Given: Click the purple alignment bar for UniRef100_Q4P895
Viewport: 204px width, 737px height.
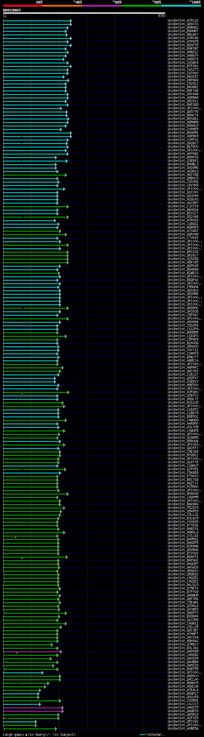Looking at the screenshot, I should [x=33, y=652].
